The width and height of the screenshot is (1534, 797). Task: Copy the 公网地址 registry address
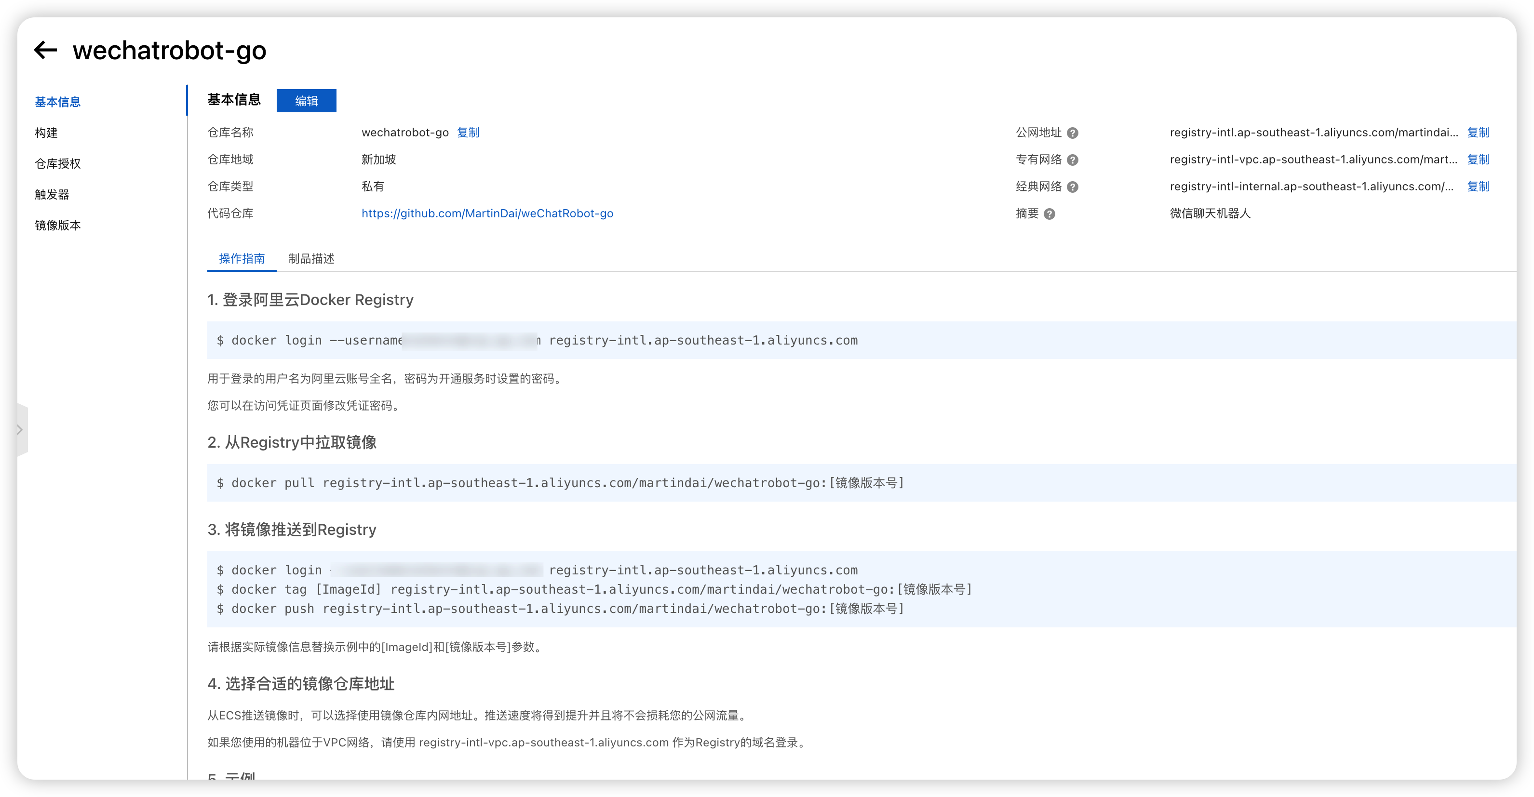pos(1478,133)
